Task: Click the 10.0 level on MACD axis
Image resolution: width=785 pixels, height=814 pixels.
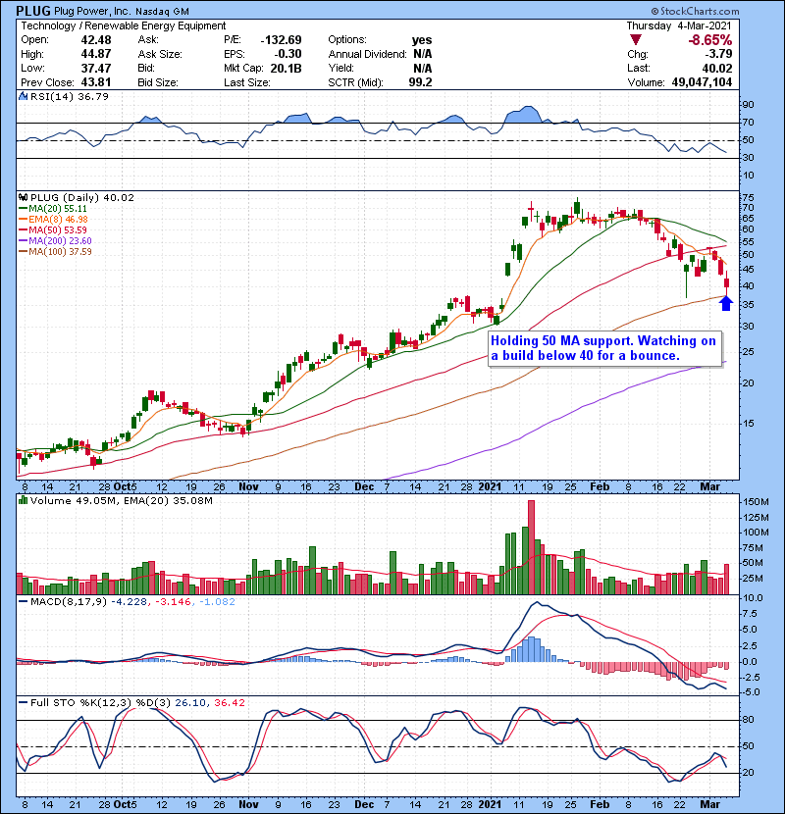Action: coord(753,598)
